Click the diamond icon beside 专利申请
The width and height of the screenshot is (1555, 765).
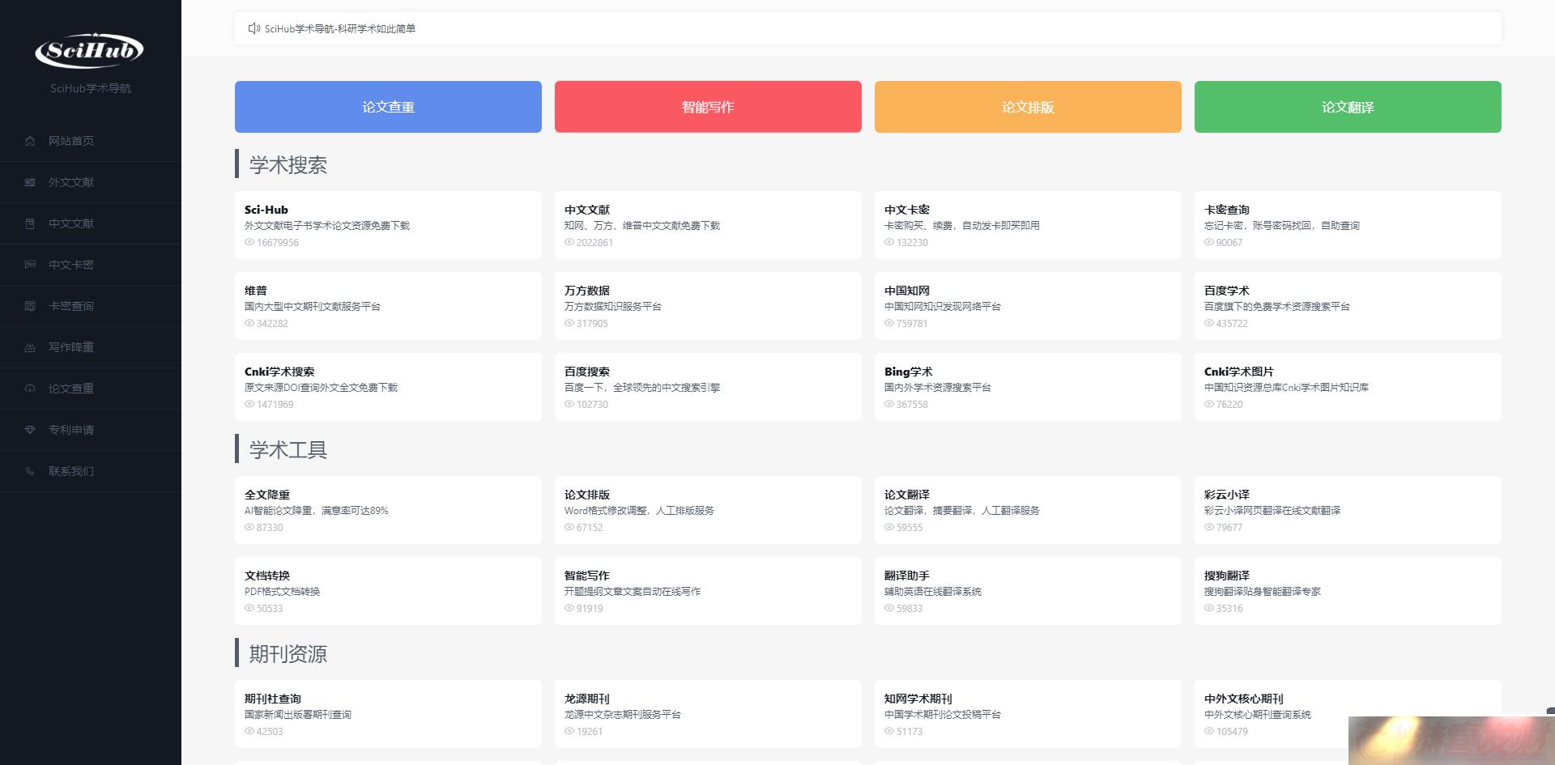(x=30, y=430)
